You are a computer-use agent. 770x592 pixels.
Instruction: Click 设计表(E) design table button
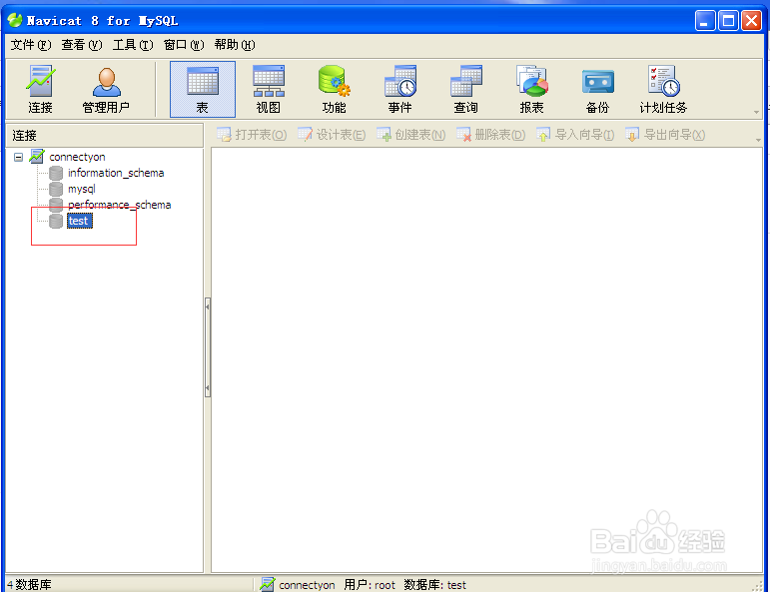332,135
